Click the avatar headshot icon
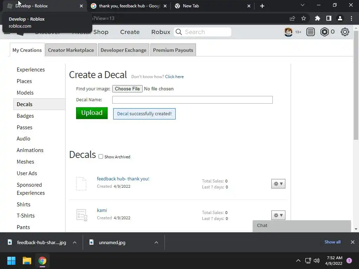 click(288, 32)
